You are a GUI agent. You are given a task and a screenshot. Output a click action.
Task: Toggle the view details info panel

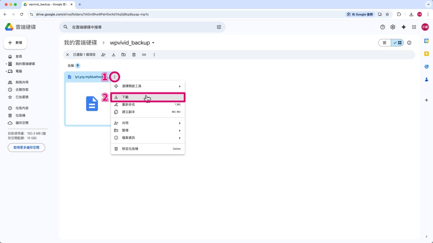(x=409, y=43)
